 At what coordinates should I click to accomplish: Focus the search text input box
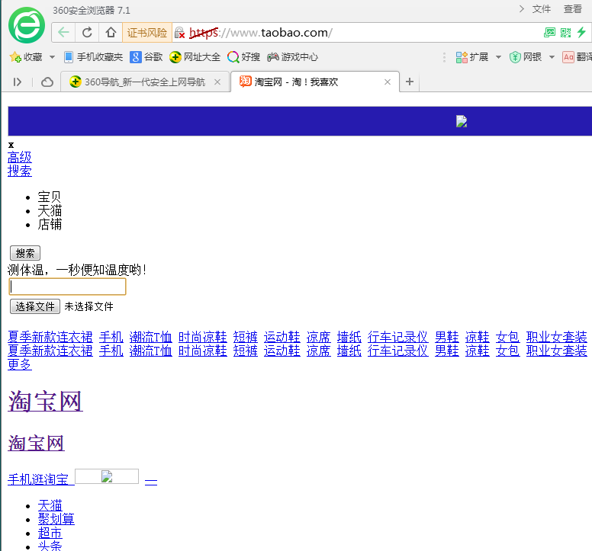coord(67,287)
